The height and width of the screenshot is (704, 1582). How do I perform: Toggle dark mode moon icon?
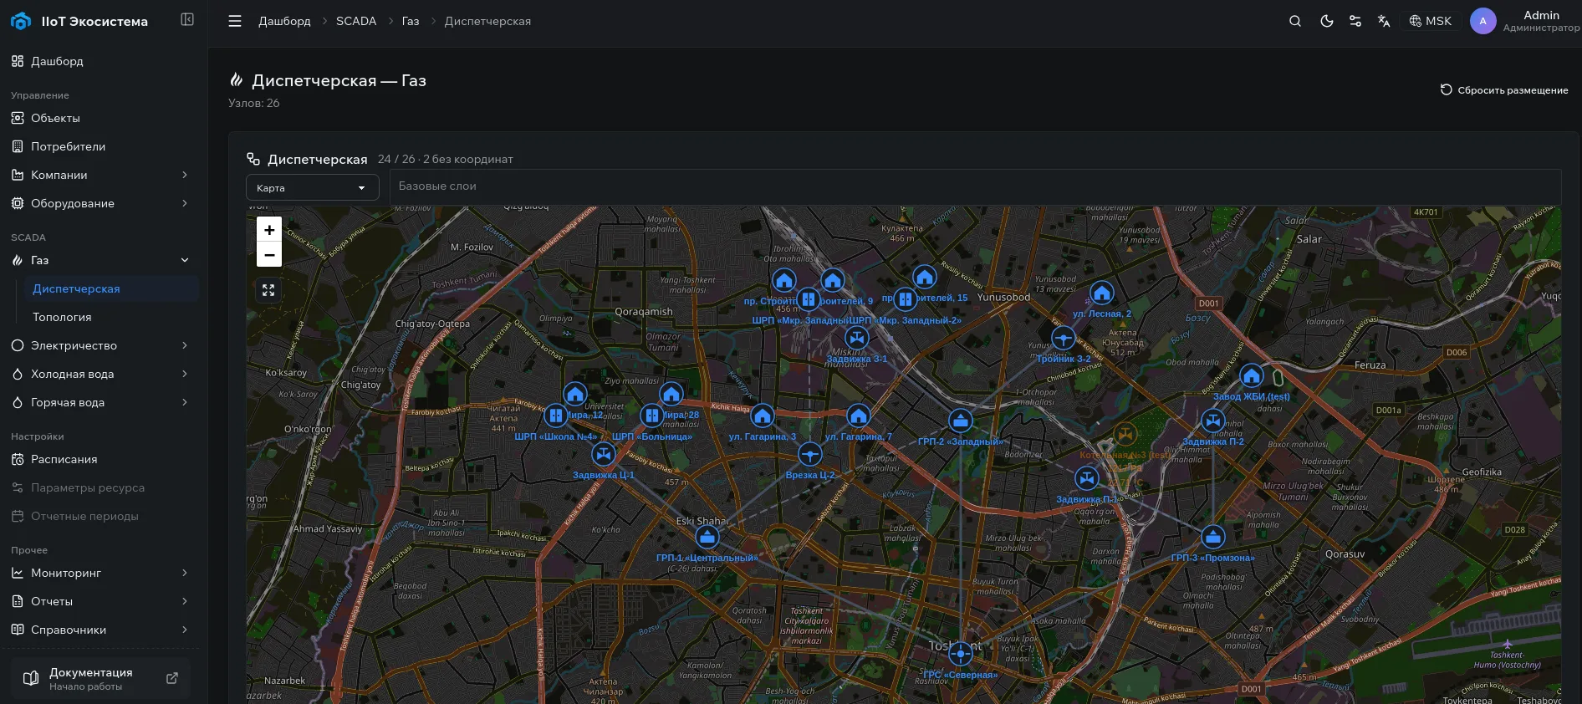(1326, 21)
